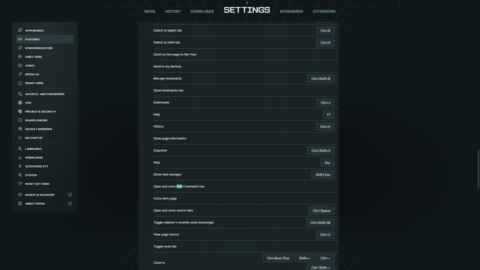480x270 pixels.
Task: Click the Synchronization sync icon
Action: [x=20, y=48]
